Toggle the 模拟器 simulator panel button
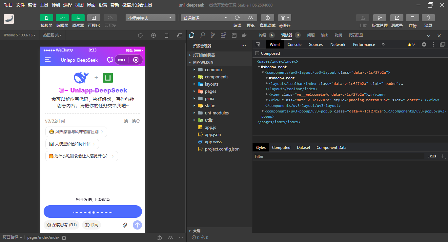The image size is (448, 242). coord(46,18)
